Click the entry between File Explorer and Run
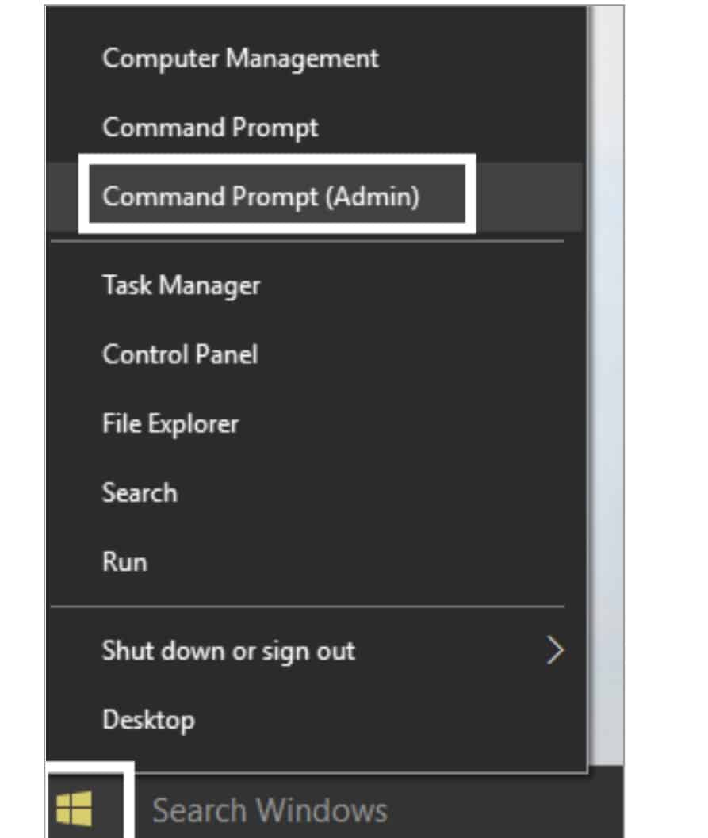The width and height of the screenshot is (708, 838). pos(140,493)
